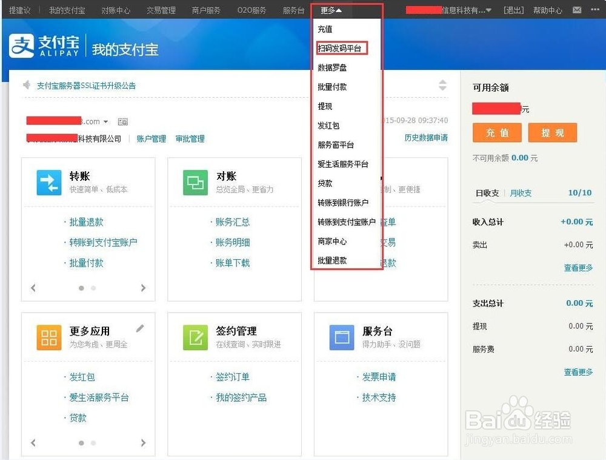Open the 签约管理 green edit icon
The width and height of the screenshot is (606, 460).
tap(195, 337)
